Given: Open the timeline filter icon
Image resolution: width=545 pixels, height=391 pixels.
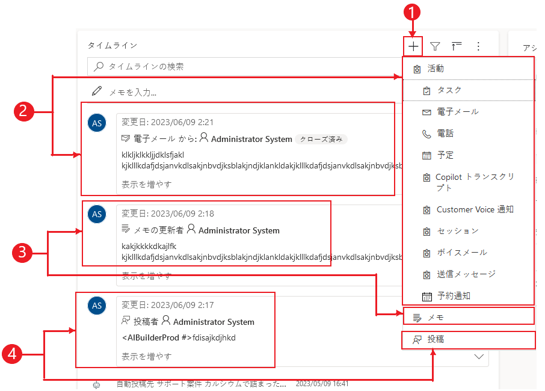Looking at the screenshot, I should pyautogui.click(x=434, y=46).
